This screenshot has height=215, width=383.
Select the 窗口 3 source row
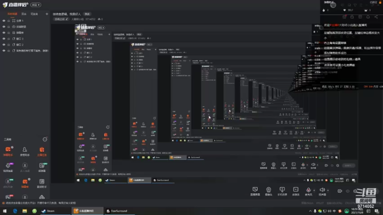click(25, 39)
